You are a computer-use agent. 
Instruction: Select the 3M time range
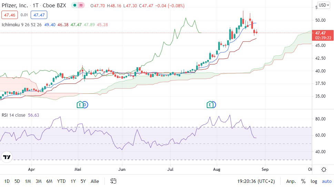pos(39,181)
